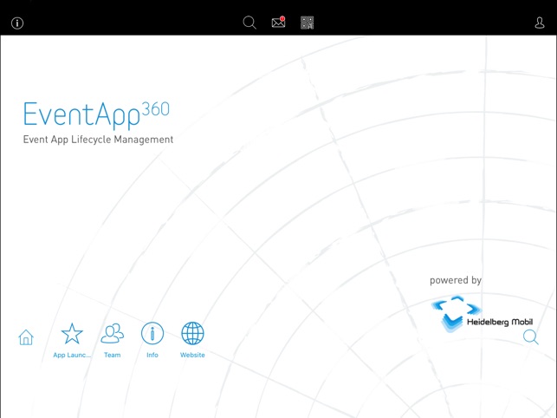The height and width of the screenshot is (418, 557).
Task: Launch the QR code scanner
Action: click(x=307, y=23)
